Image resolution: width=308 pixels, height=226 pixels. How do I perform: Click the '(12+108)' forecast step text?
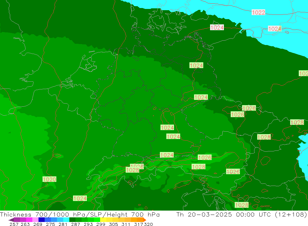291,214
